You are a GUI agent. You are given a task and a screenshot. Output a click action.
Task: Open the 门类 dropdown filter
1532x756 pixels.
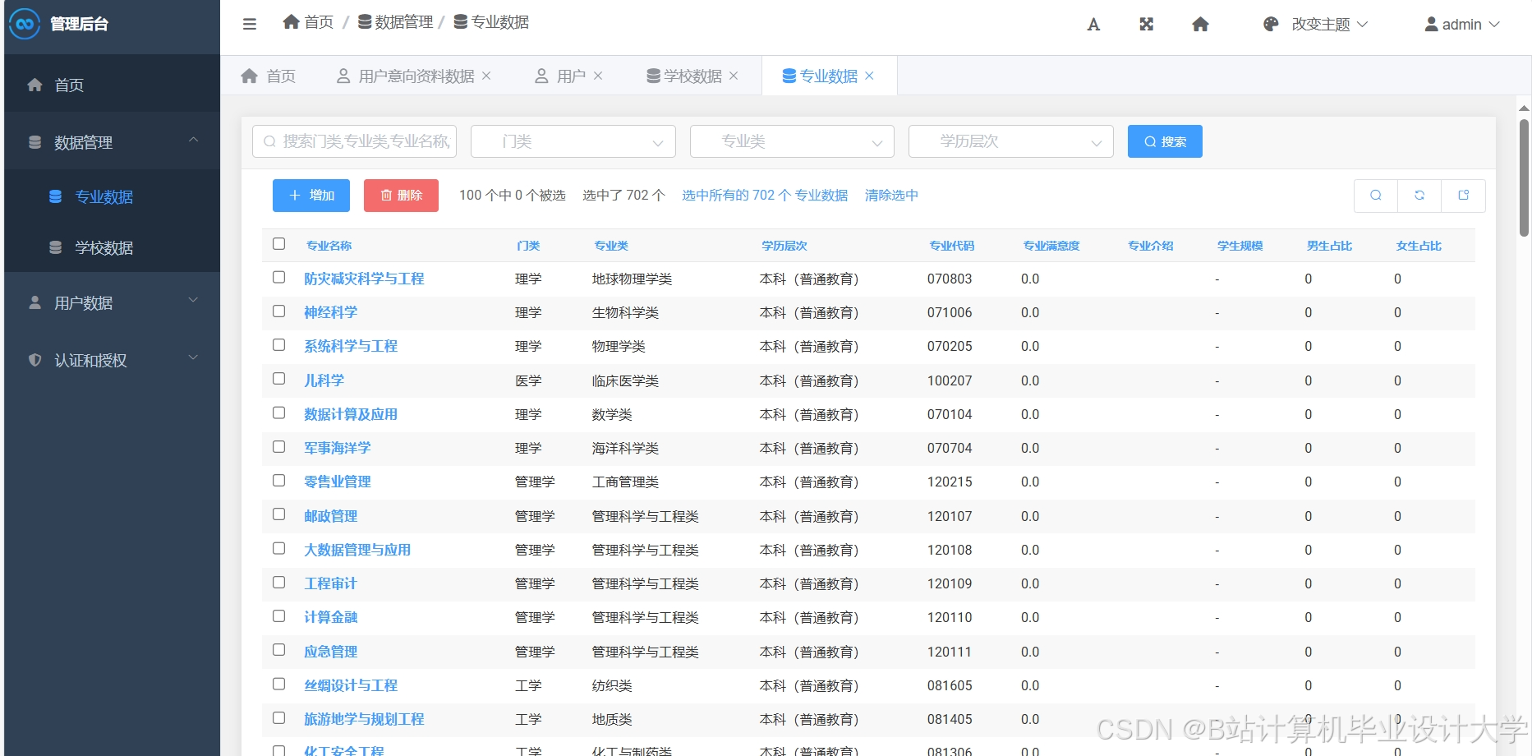[573, 141]
